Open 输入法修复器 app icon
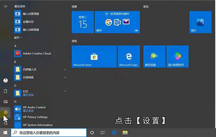Screen dimensions: 216x137 coord(18,30)
